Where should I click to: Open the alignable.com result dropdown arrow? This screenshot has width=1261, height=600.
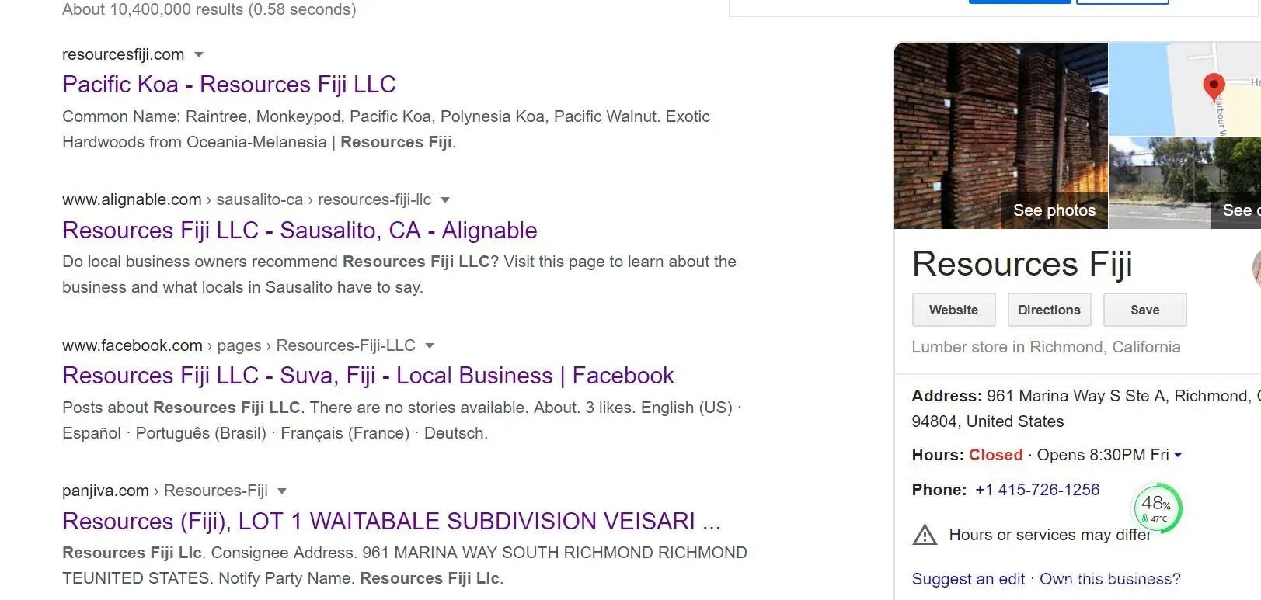[x=445, y=199]
